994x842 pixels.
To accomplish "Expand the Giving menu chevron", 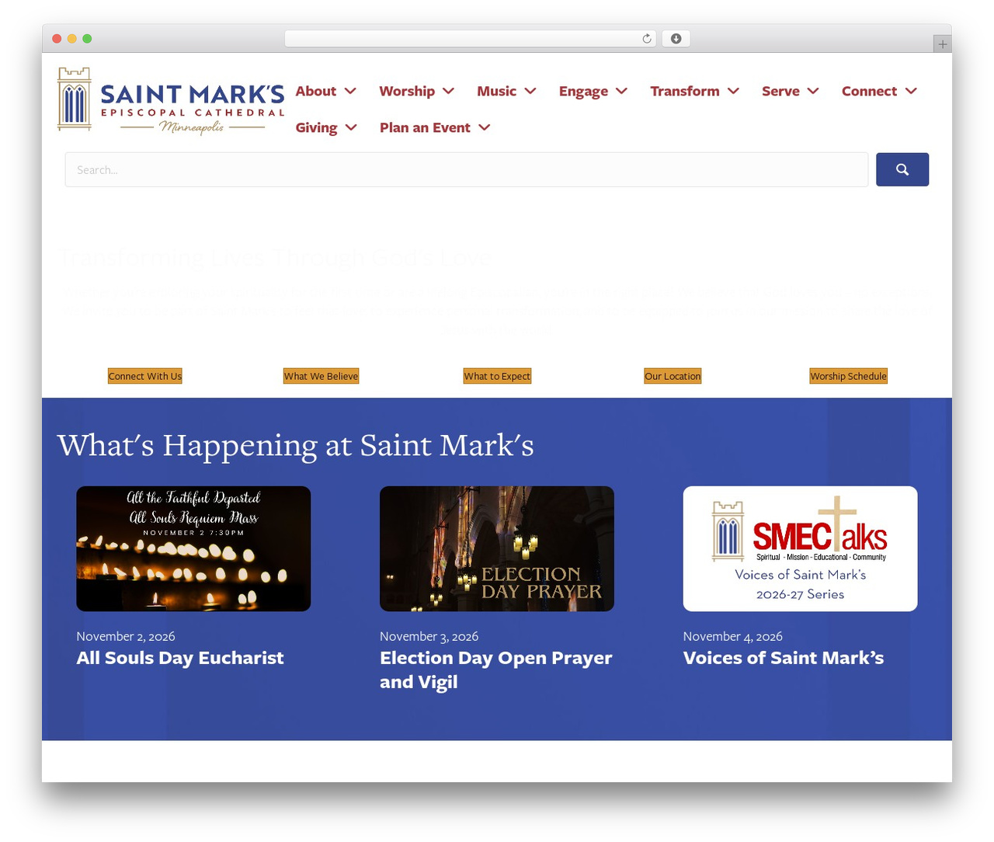I will pos(351,127).
